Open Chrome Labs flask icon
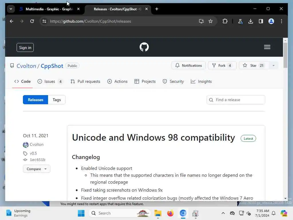The width and height of the screenshot is (293, 220). point(240,21)
